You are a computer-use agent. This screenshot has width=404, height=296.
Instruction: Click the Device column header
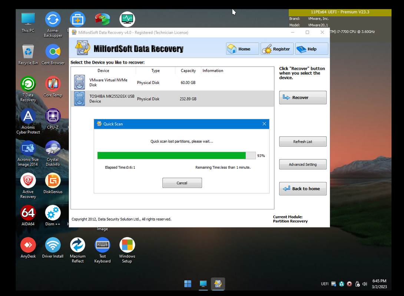pyautogui.click(x=103, y=70)
